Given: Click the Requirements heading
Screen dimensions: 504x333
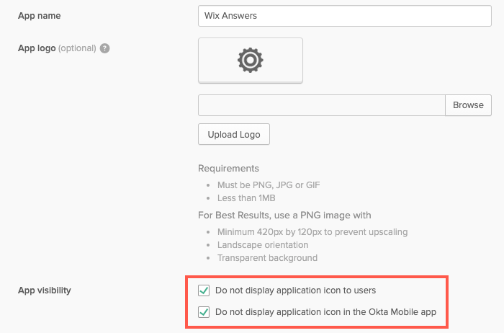Looking at the screenshot, I should 228,168.
